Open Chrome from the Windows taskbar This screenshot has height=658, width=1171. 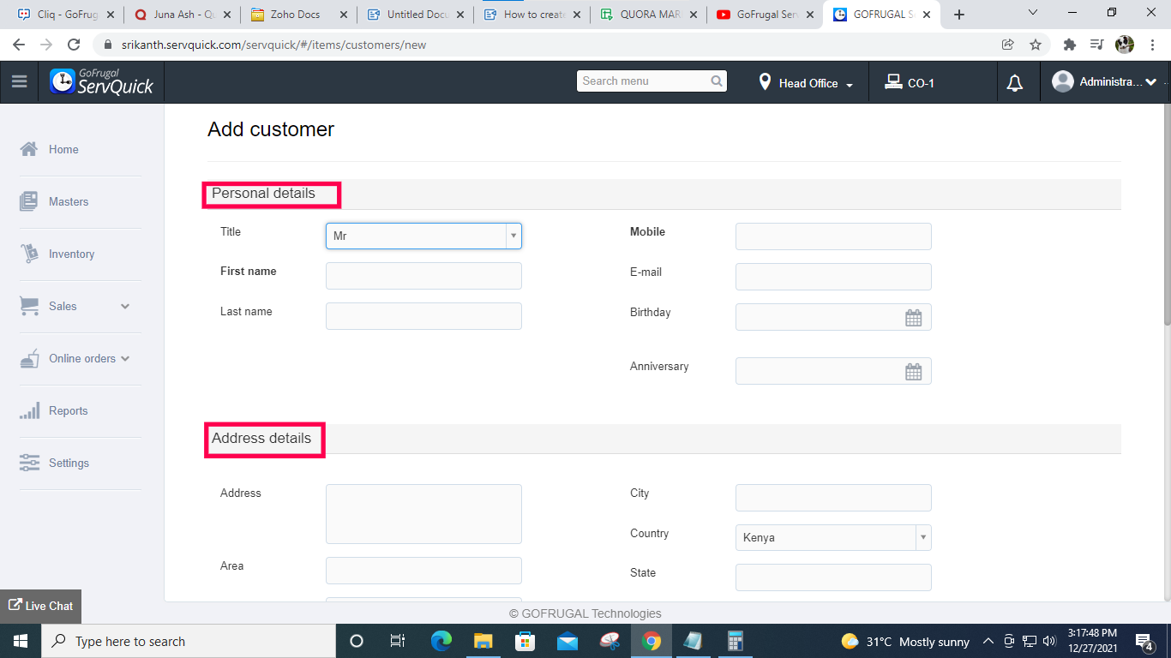(x=652, y=641)
